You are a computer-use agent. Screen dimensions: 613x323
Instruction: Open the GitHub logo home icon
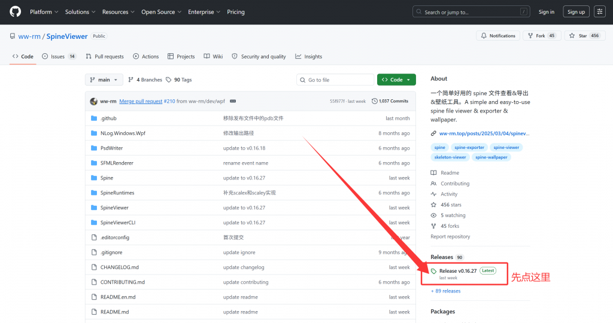click(x=15, y=12)
